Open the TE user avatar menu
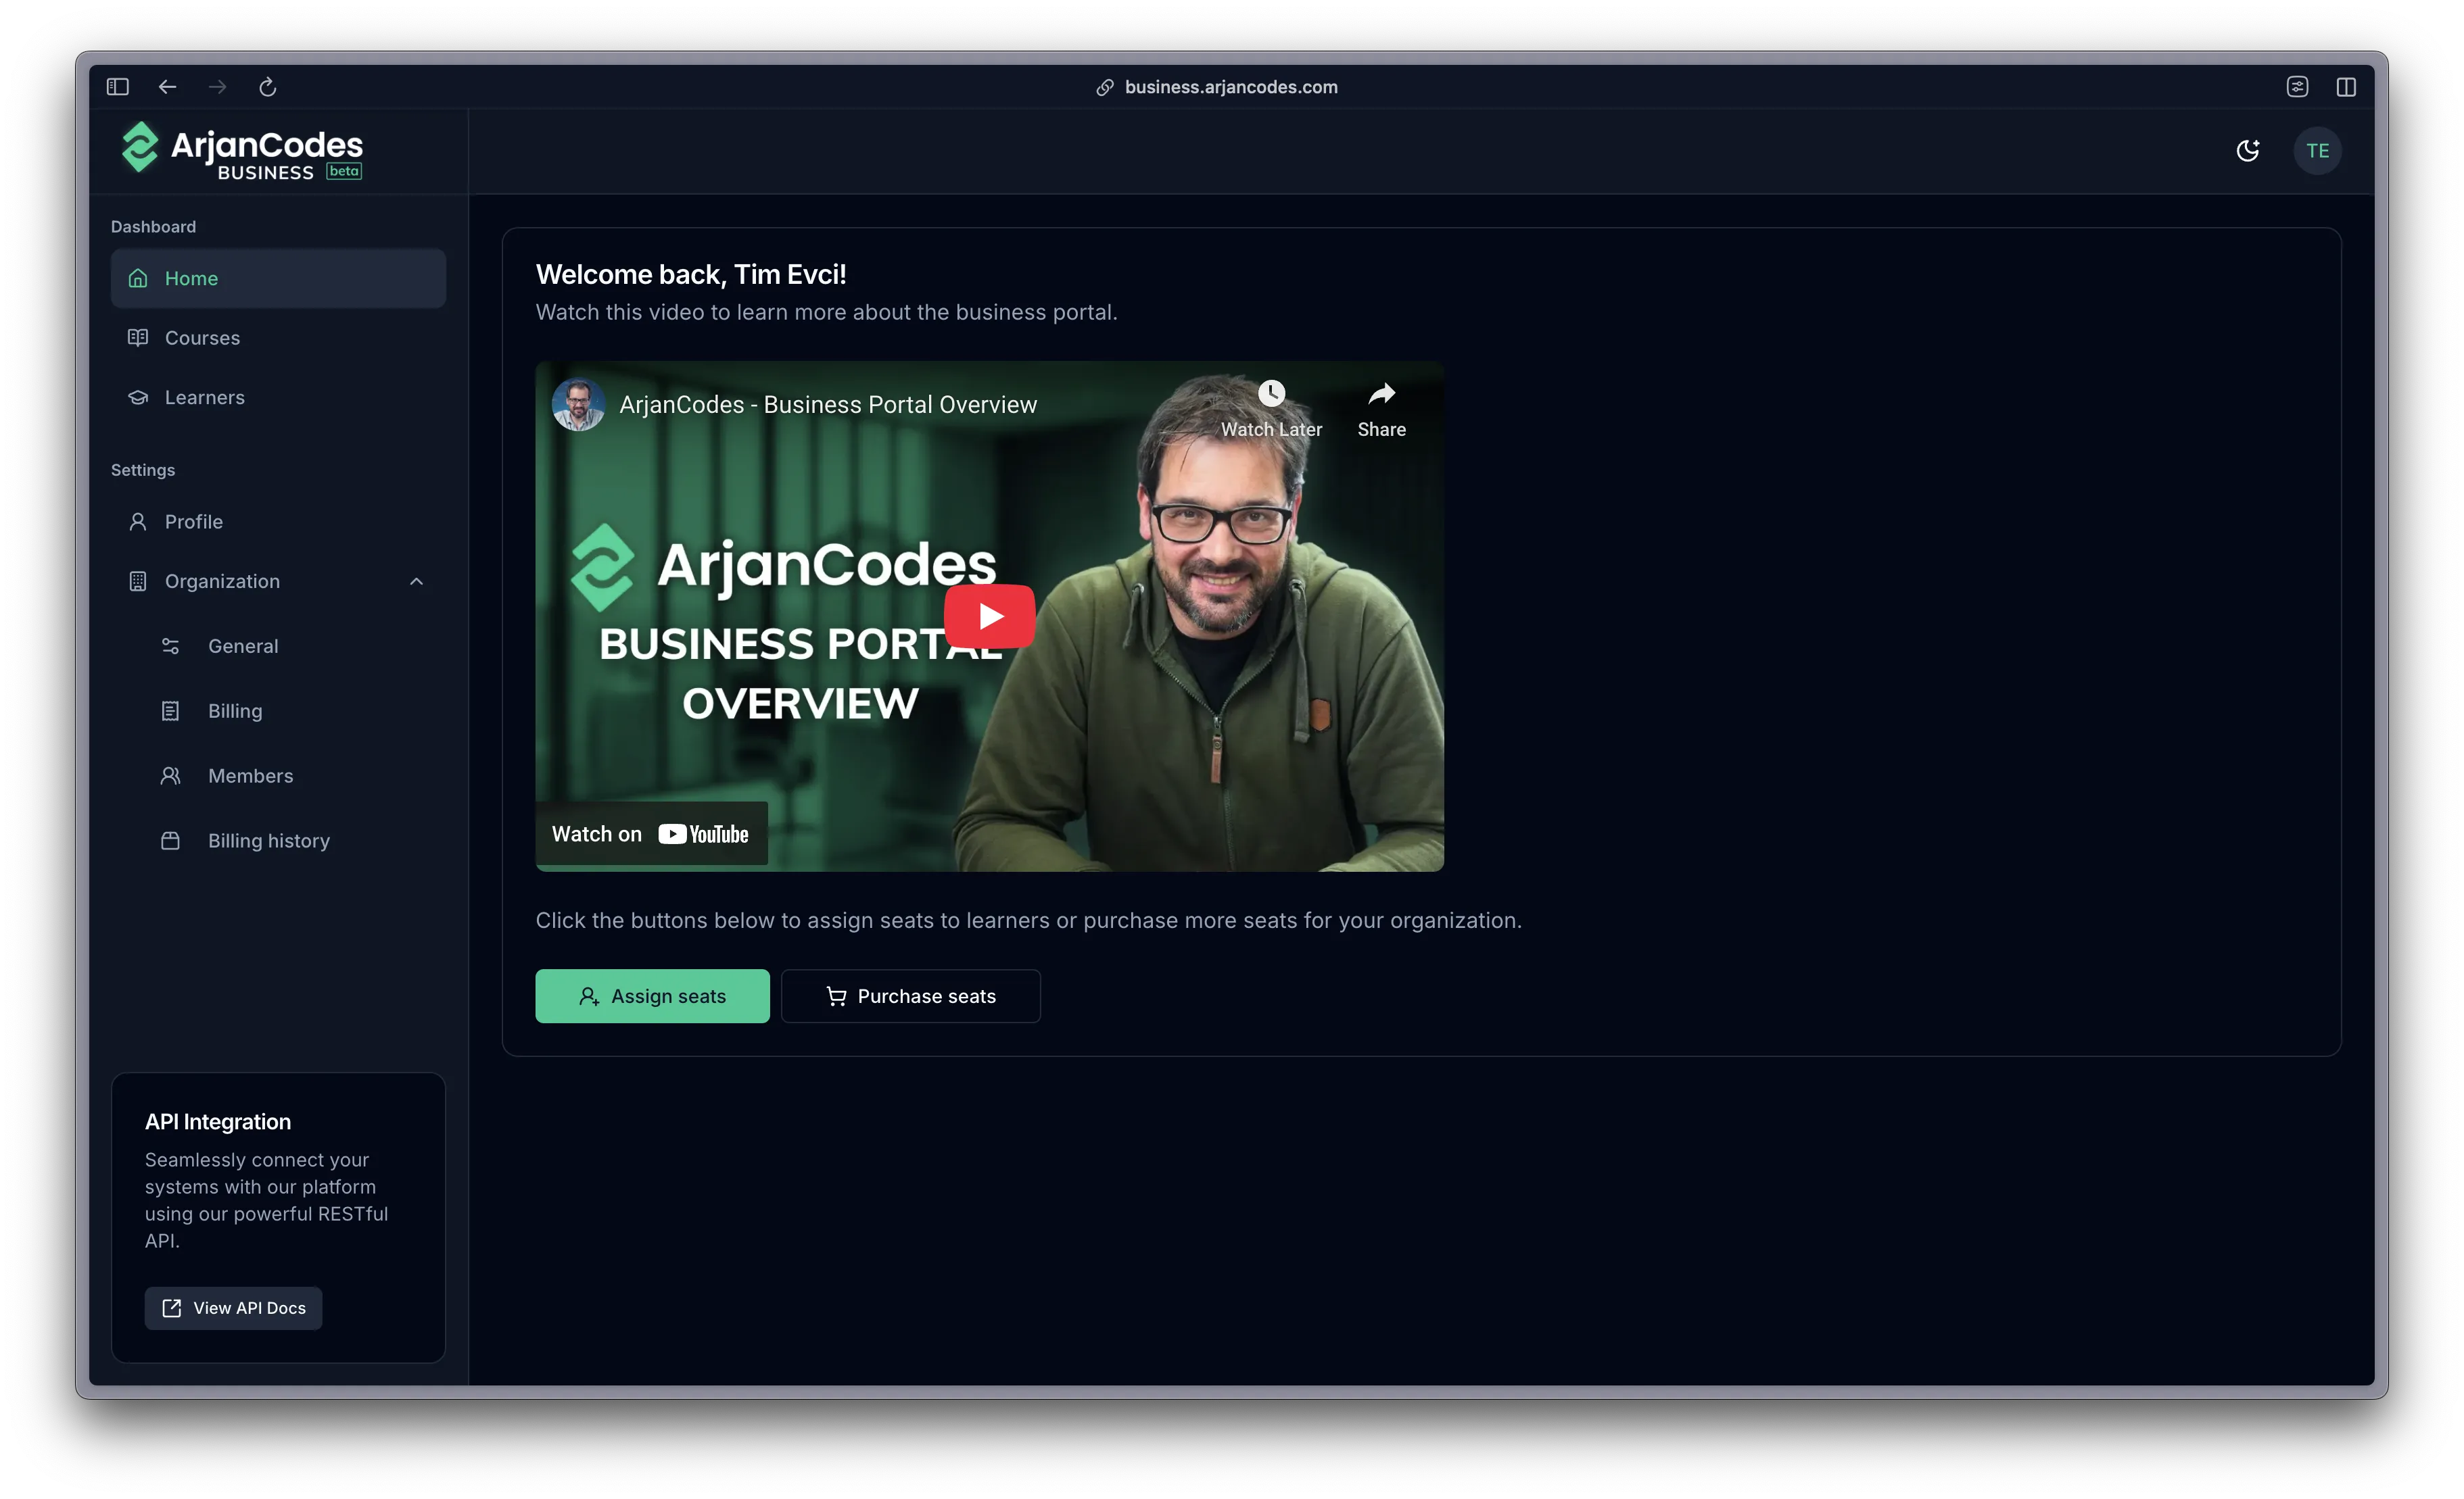Screen dimensions: 2464x1499 pos(2318,150)
